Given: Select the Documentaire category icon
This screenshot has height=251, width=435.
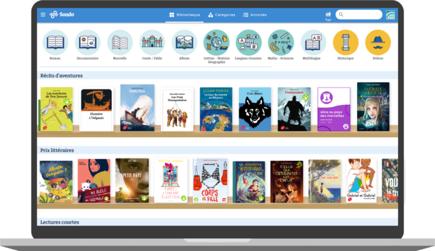Looking at the screenshot, I should pyautogui.click(x=88, y=42).
